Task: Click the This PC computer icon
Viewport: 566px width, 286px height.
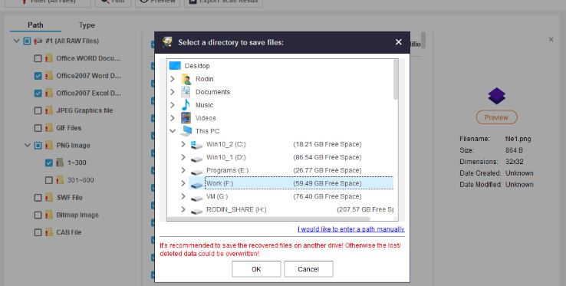Action: click(186, 130)
